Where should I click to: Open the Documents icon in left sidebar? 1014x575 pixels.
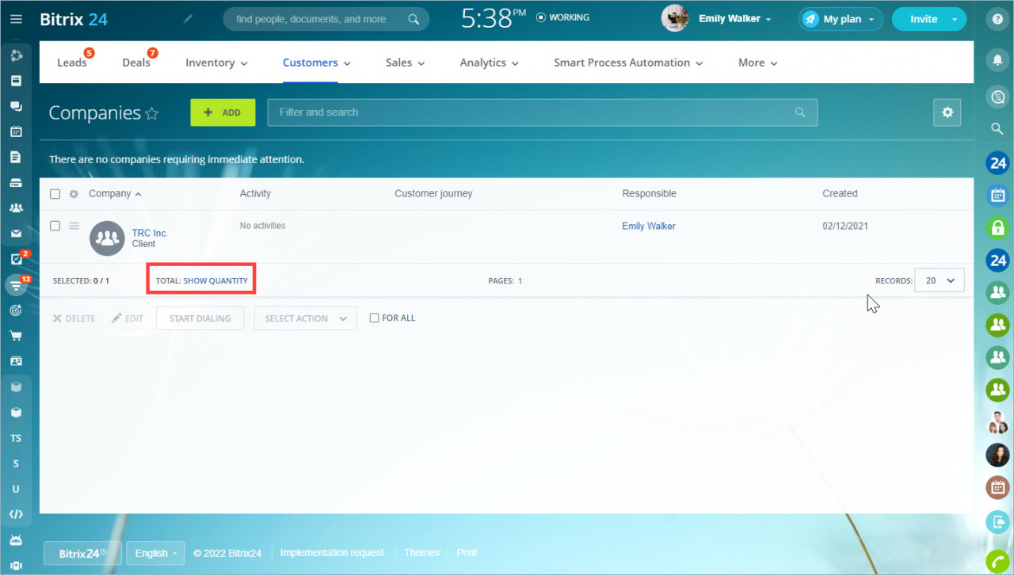(16, 157)
